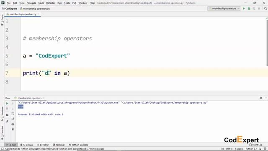Open Python 3.7 interpreter selector
Screen dimensions: 268x151
pyautogui.click(x=251, y=149)
